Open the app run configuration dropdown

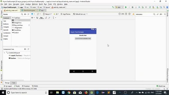pyautogui.click(x=119, y=7)
